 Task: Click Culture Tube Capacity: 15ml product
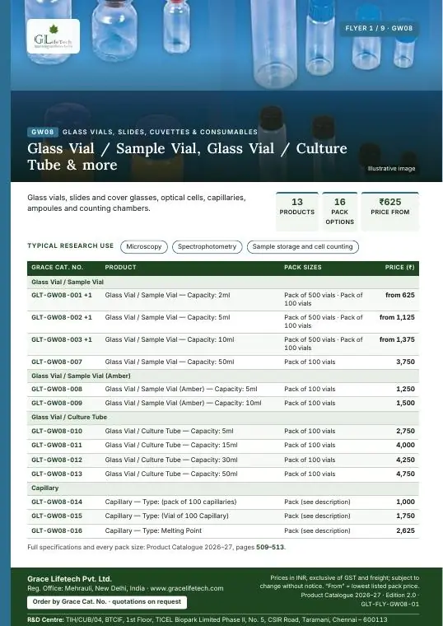(171, 445)
